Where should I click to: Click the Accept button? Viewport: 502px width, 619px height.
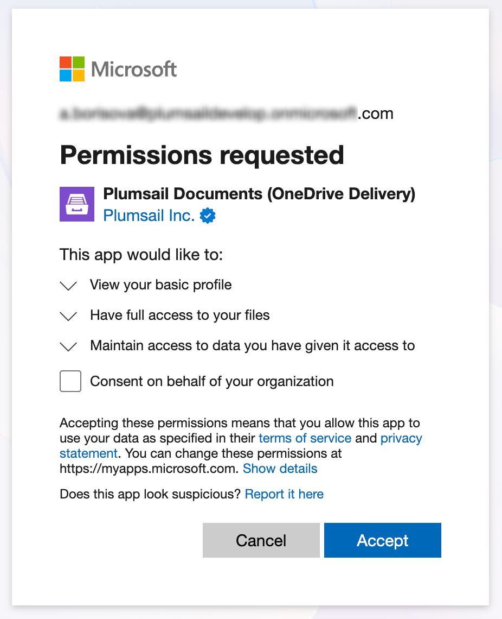[x=382, y=540]
